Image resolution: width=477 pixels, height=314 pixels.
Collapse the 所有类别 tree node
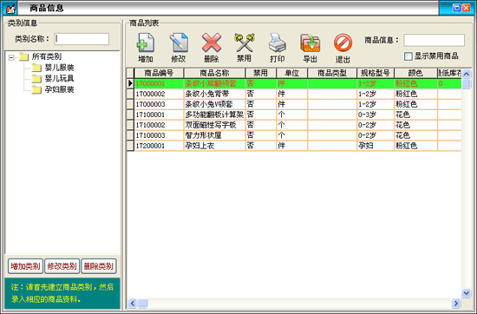coord(11,57)
